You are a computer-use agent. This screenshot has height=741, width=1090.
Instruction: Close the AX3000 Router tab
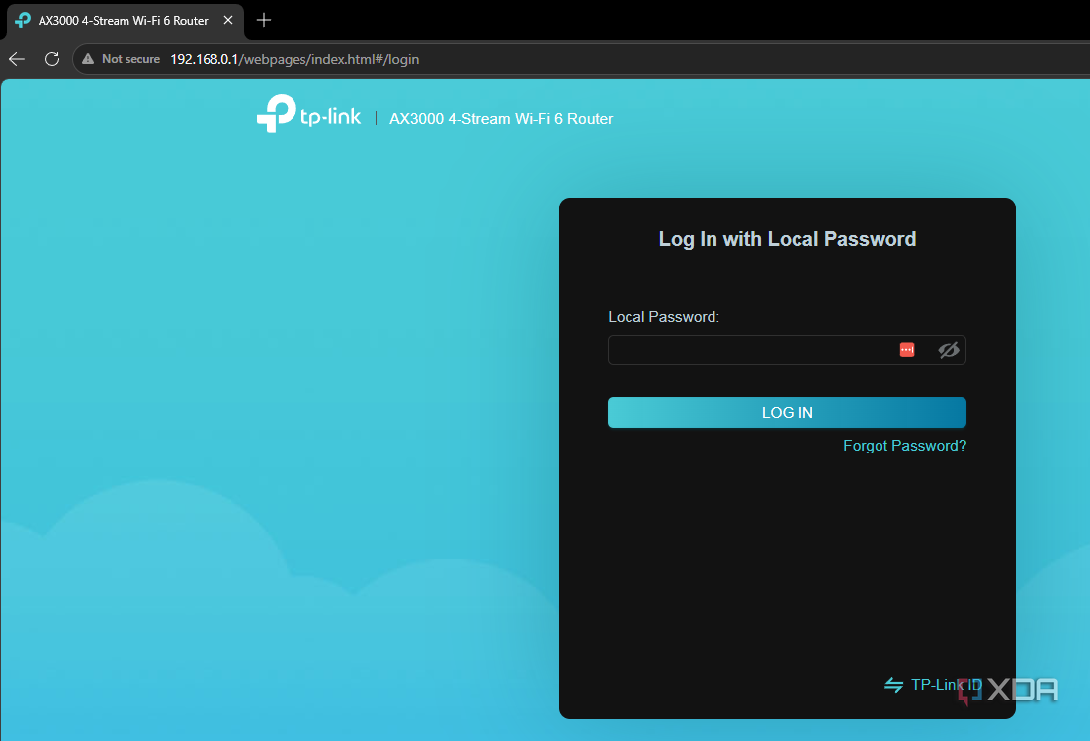click(x=228, y=20)
